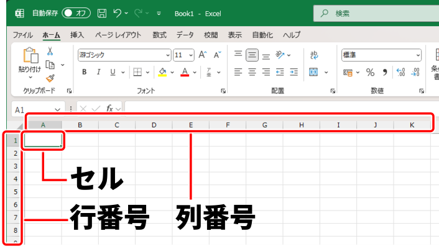Expand the 貼り付け paste options arrow
This screenshot has width=439, height=251.
coord(30,77)
